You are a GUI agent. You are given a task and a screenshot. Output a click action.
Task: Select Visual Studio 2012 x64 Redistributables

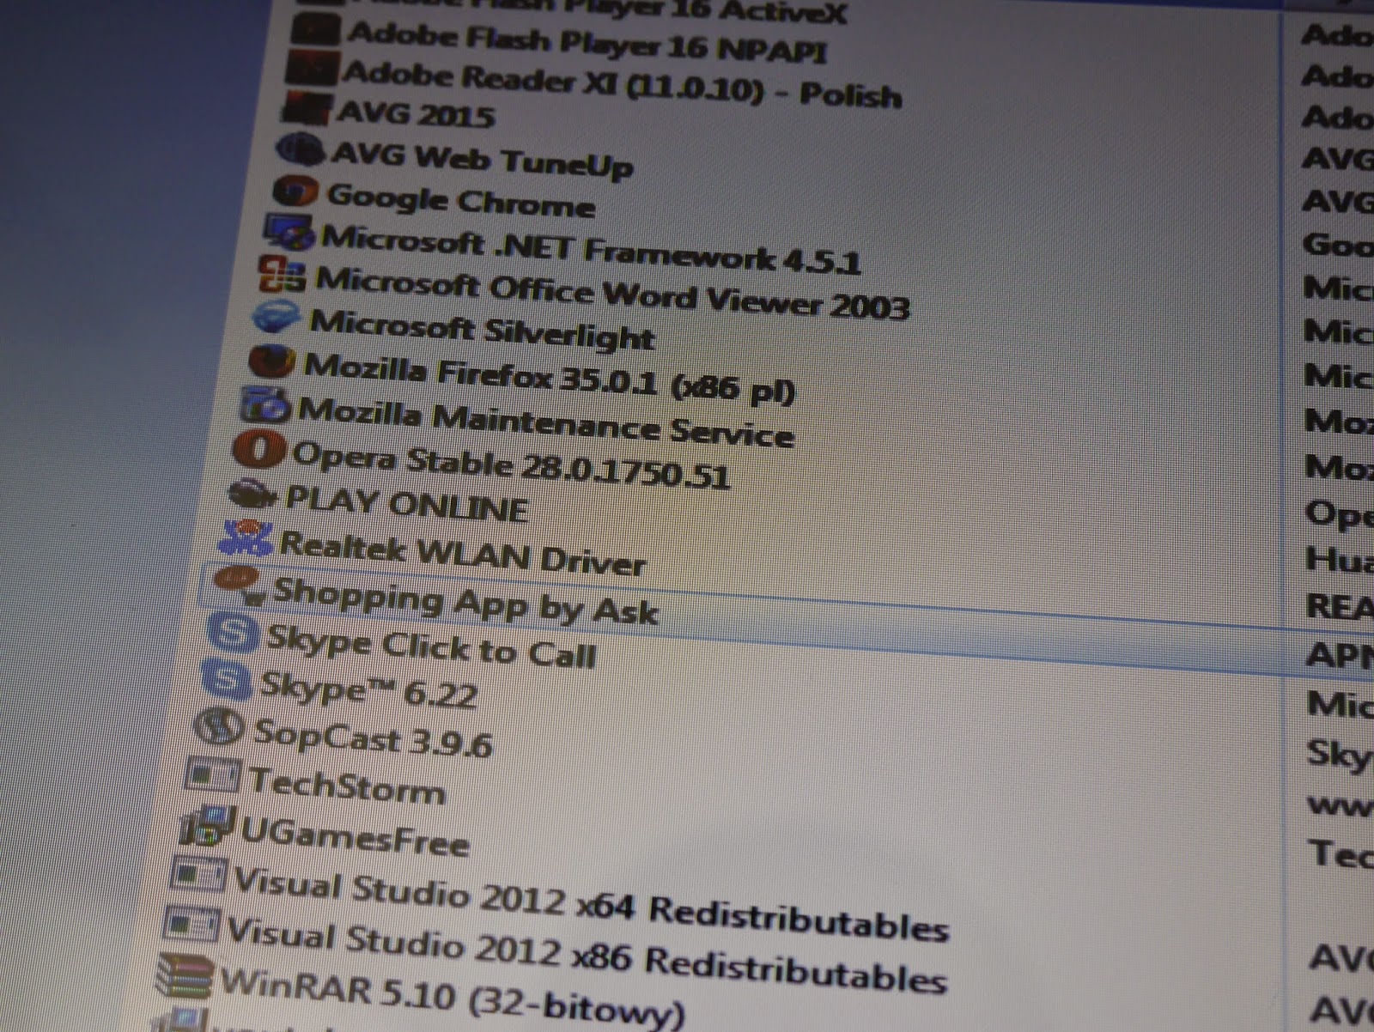click(590, 905)
